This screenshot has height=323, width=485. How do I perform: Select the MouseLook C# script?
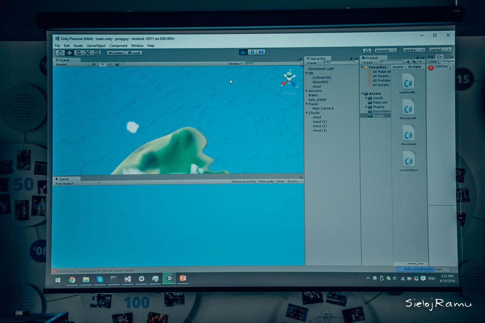coord(408,109)
